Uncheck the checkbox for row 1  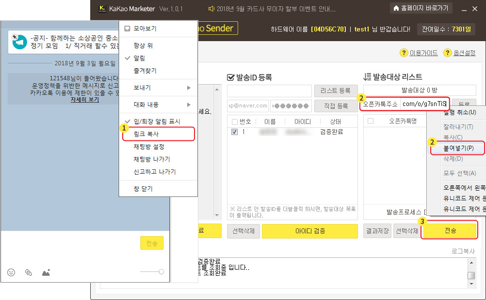pyautogui.click(x=235, y=132)
